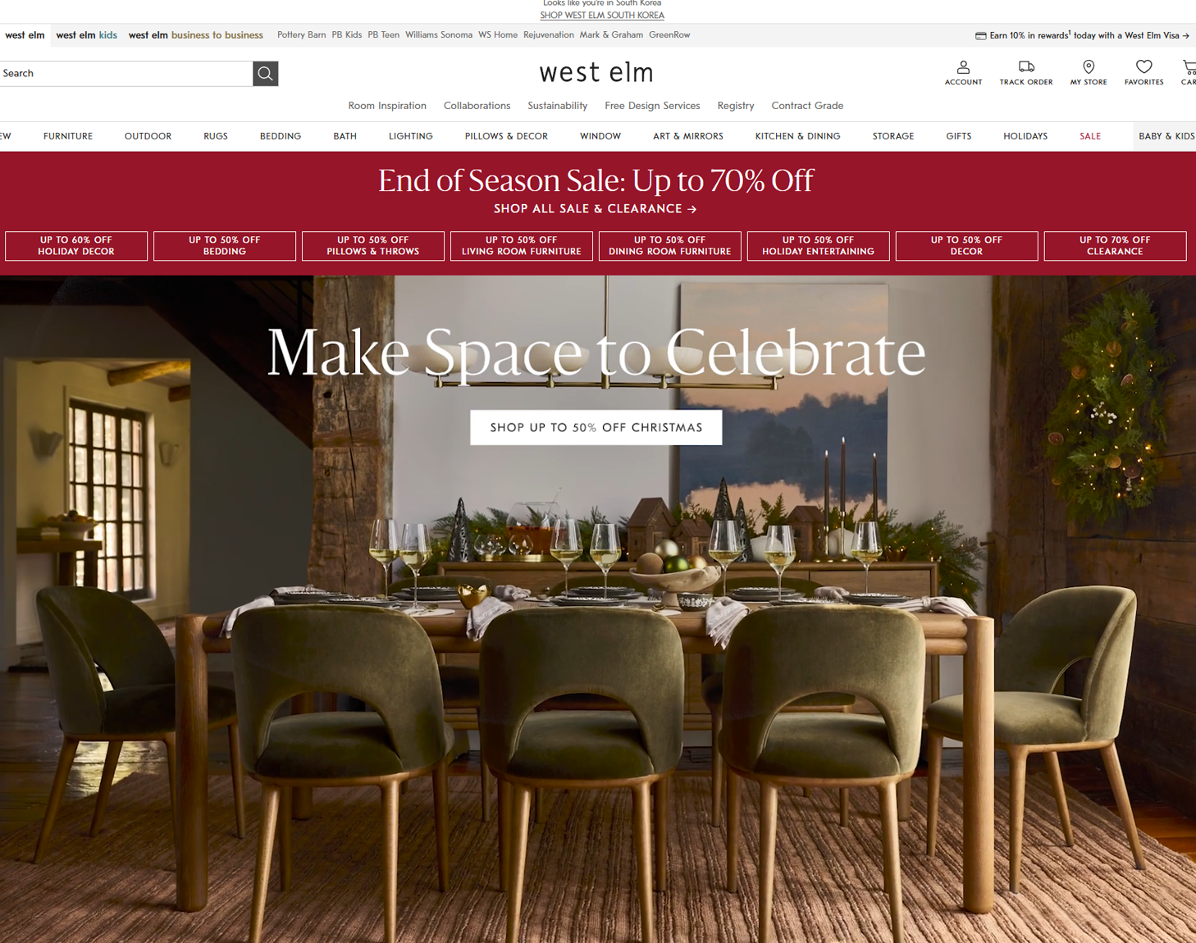Image resolution: width=1196 pixels, height=943 pixels.
Task: Select the Sale menu item
Action: point(1090,136)
